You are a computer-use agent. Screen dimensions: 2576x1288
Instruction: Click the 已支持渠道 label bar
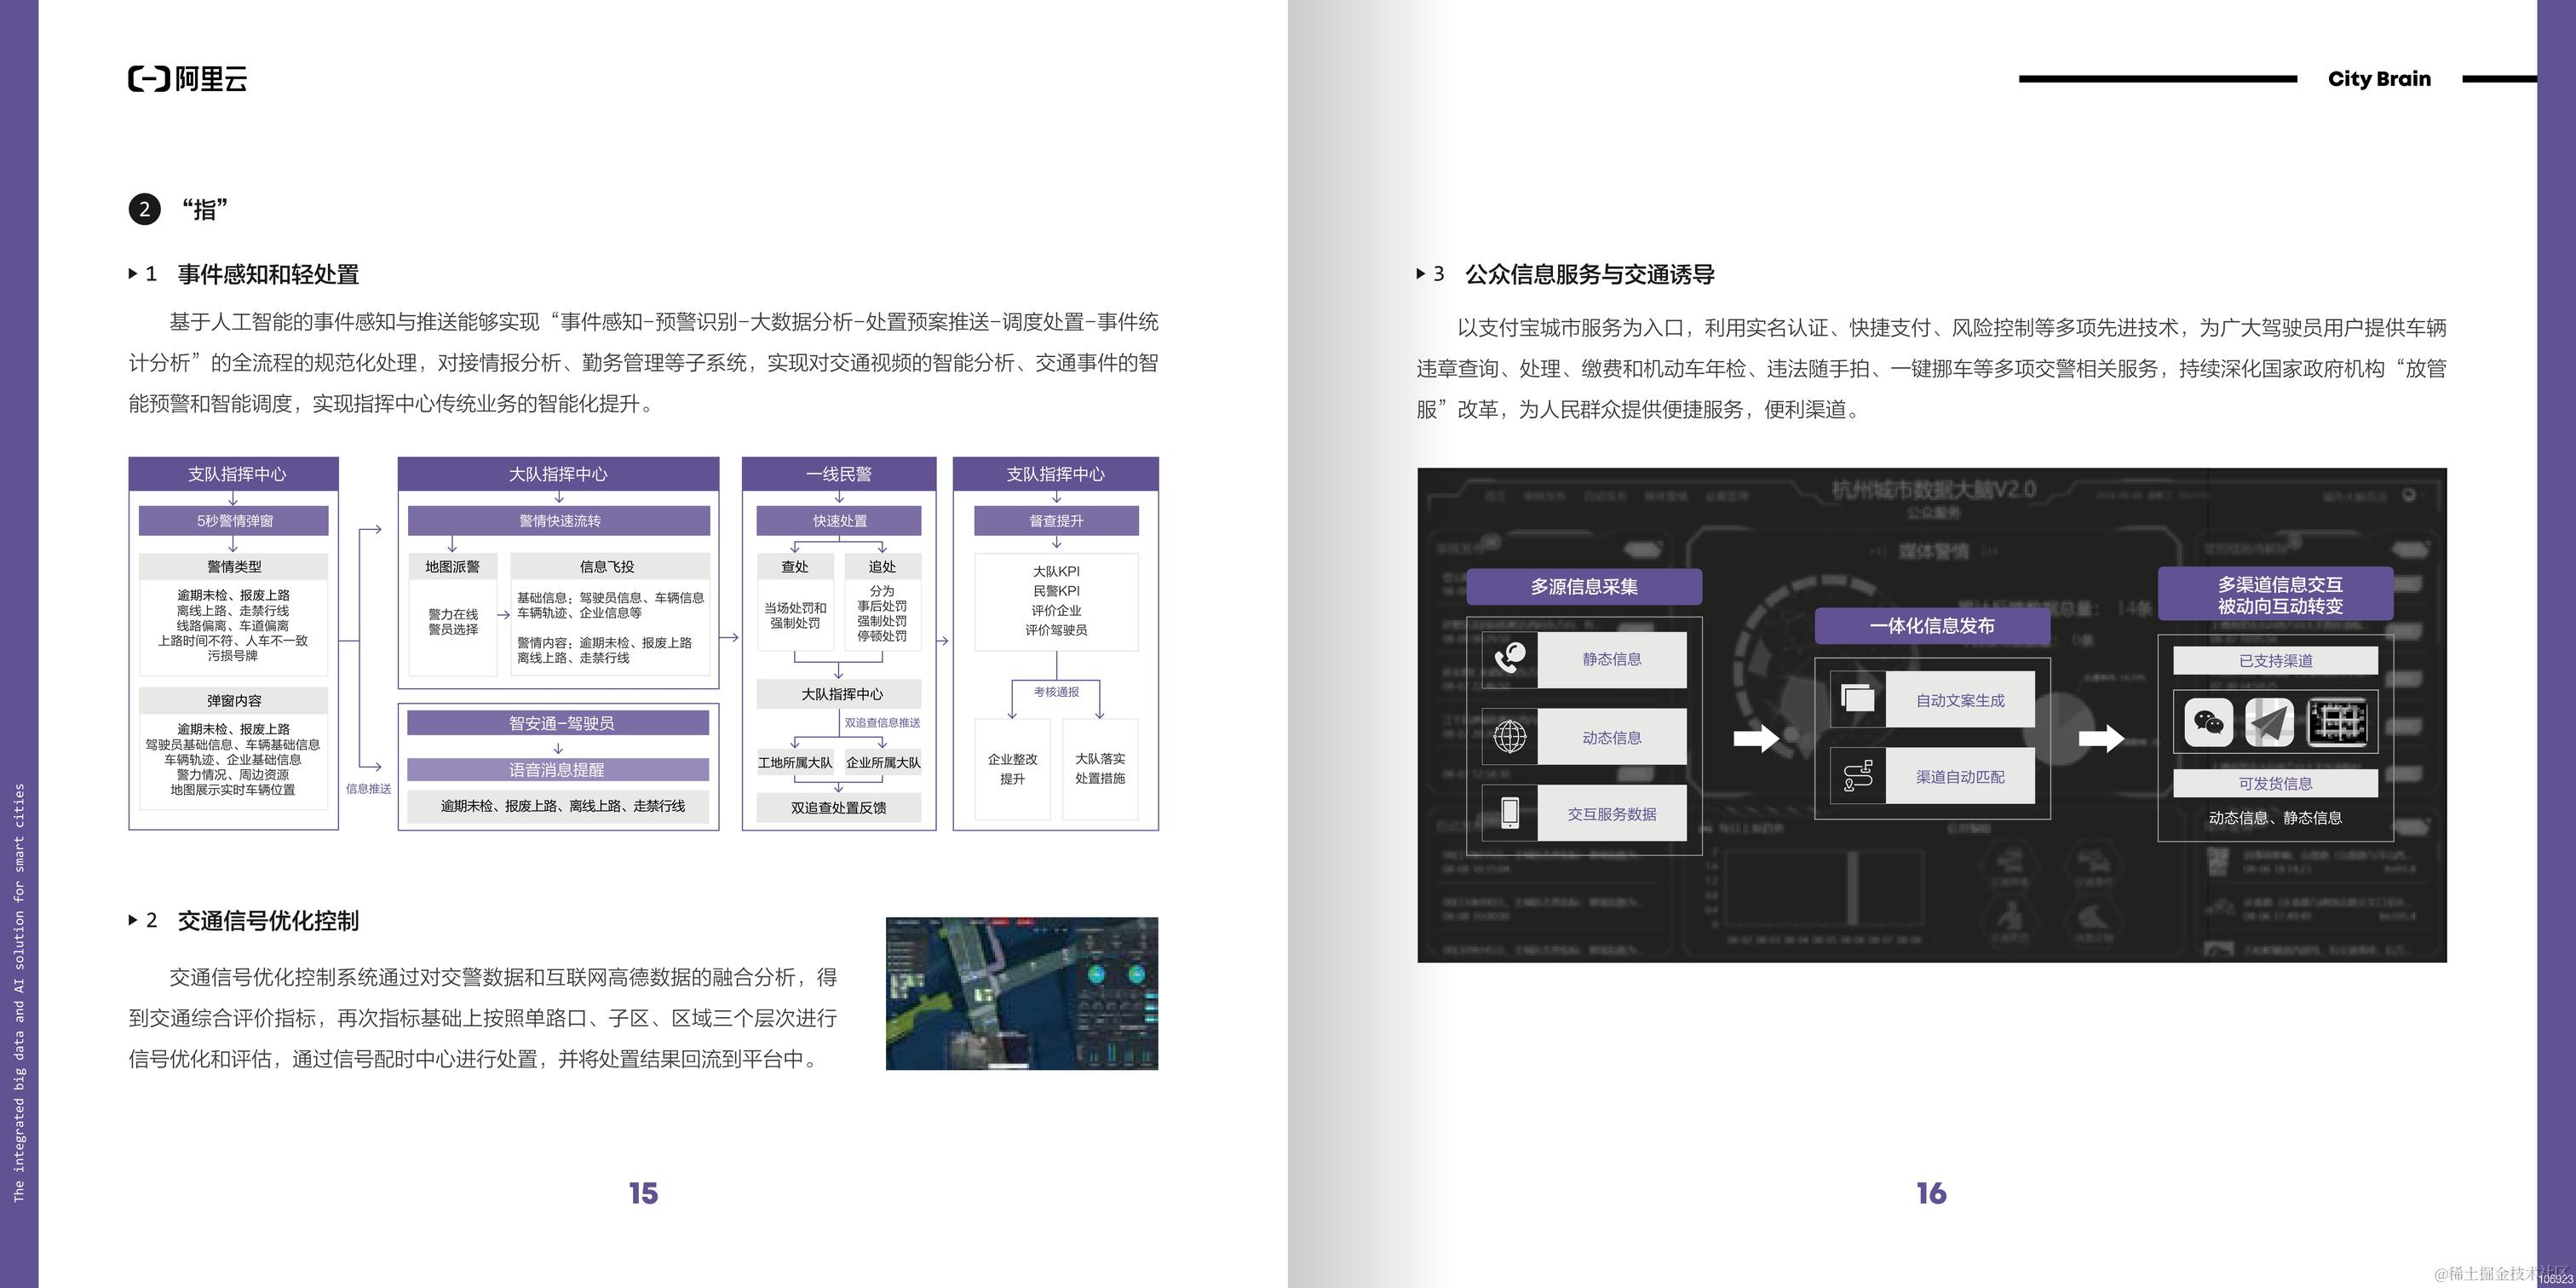click(2275, 661)
